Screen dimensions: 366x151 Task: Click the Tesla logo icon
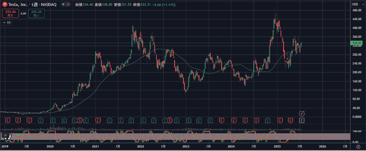(x=5, y=5)
